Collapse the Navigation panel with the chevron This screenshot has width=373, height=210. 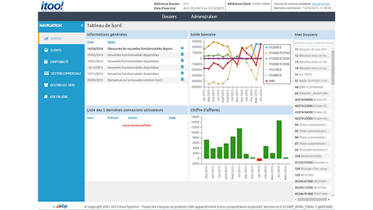click(82, 26)
